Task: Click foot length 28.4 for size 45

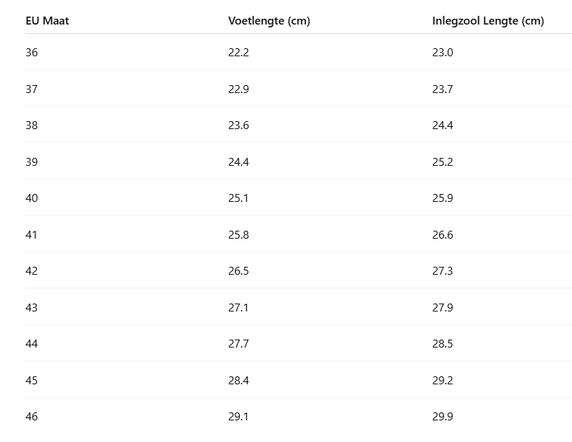Action: click(238, 381)
